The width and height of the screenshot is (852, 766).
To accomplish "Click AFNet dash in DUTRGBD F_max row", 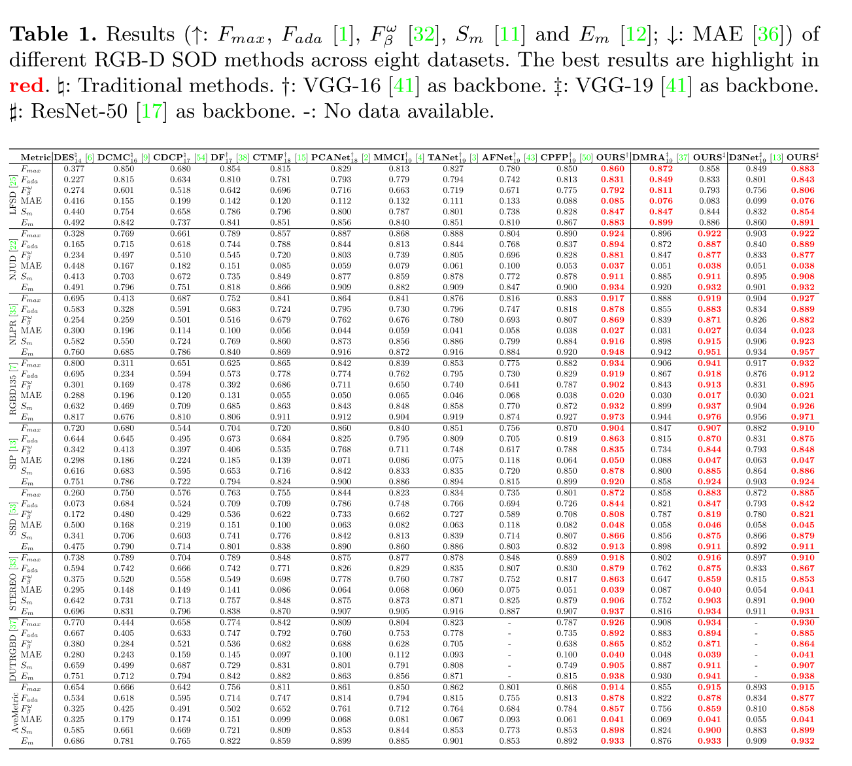I will coord(509,622).
